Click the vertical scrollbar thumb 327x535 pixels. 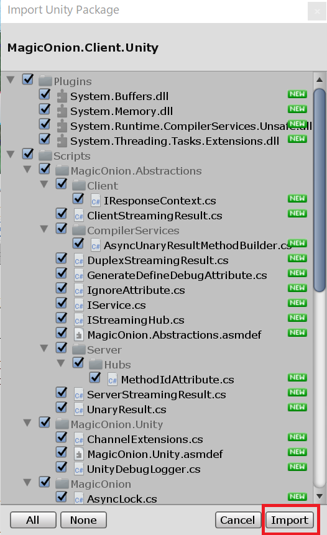(x=320, y=190)
